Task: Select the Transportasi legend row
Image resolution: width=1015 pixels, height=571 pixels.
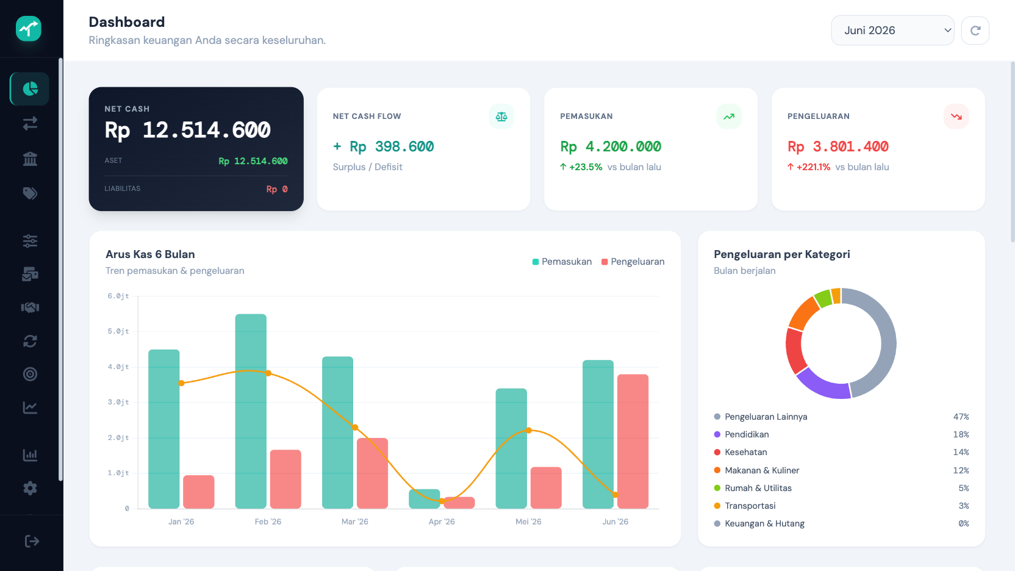Action: (x=841, y=506)
